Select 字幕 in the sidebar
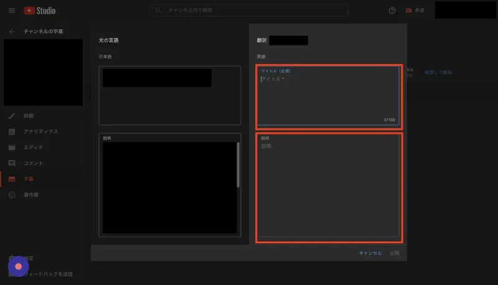The image size is (498, 285). [x=28, y=179]
